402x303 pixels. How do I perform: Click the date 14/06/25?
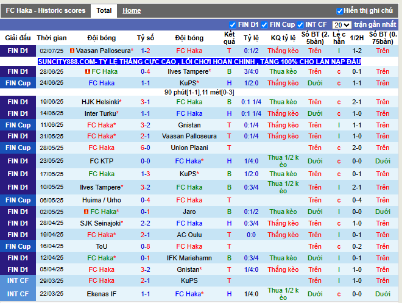(x=52, y=113)
